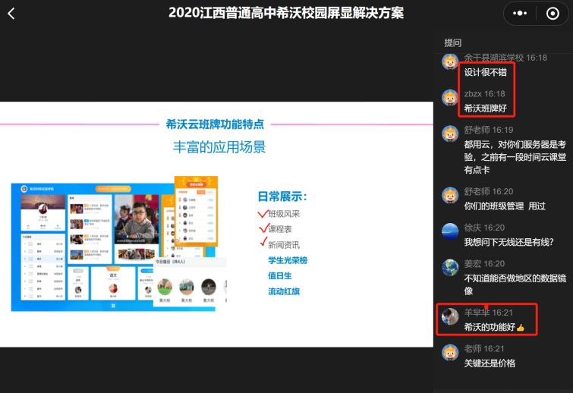Select the chat message 希沃班牌好
Screen dimensions: 573x393
coord(486,108)
